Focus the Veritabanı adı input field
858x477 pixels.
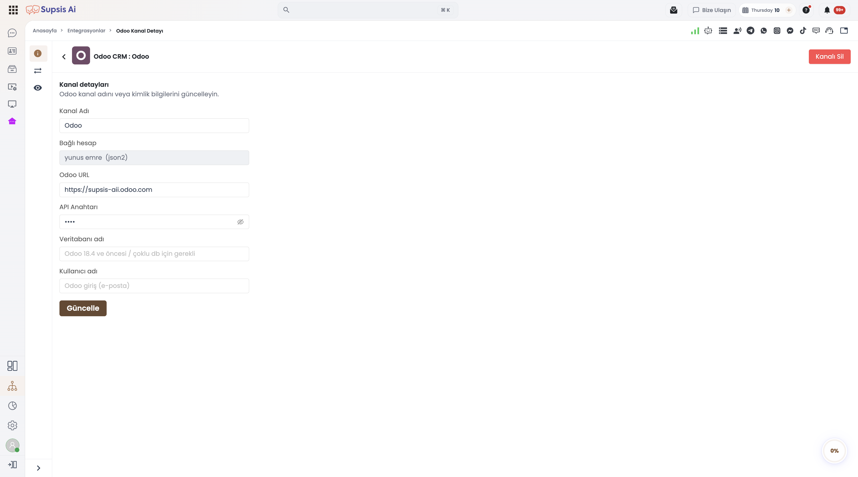(x=154, y=254)
